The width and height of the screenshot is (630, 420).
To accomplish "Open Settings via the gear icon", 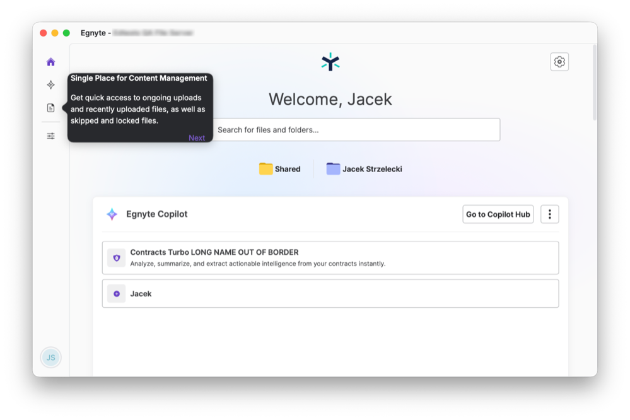I will point(559,61).
